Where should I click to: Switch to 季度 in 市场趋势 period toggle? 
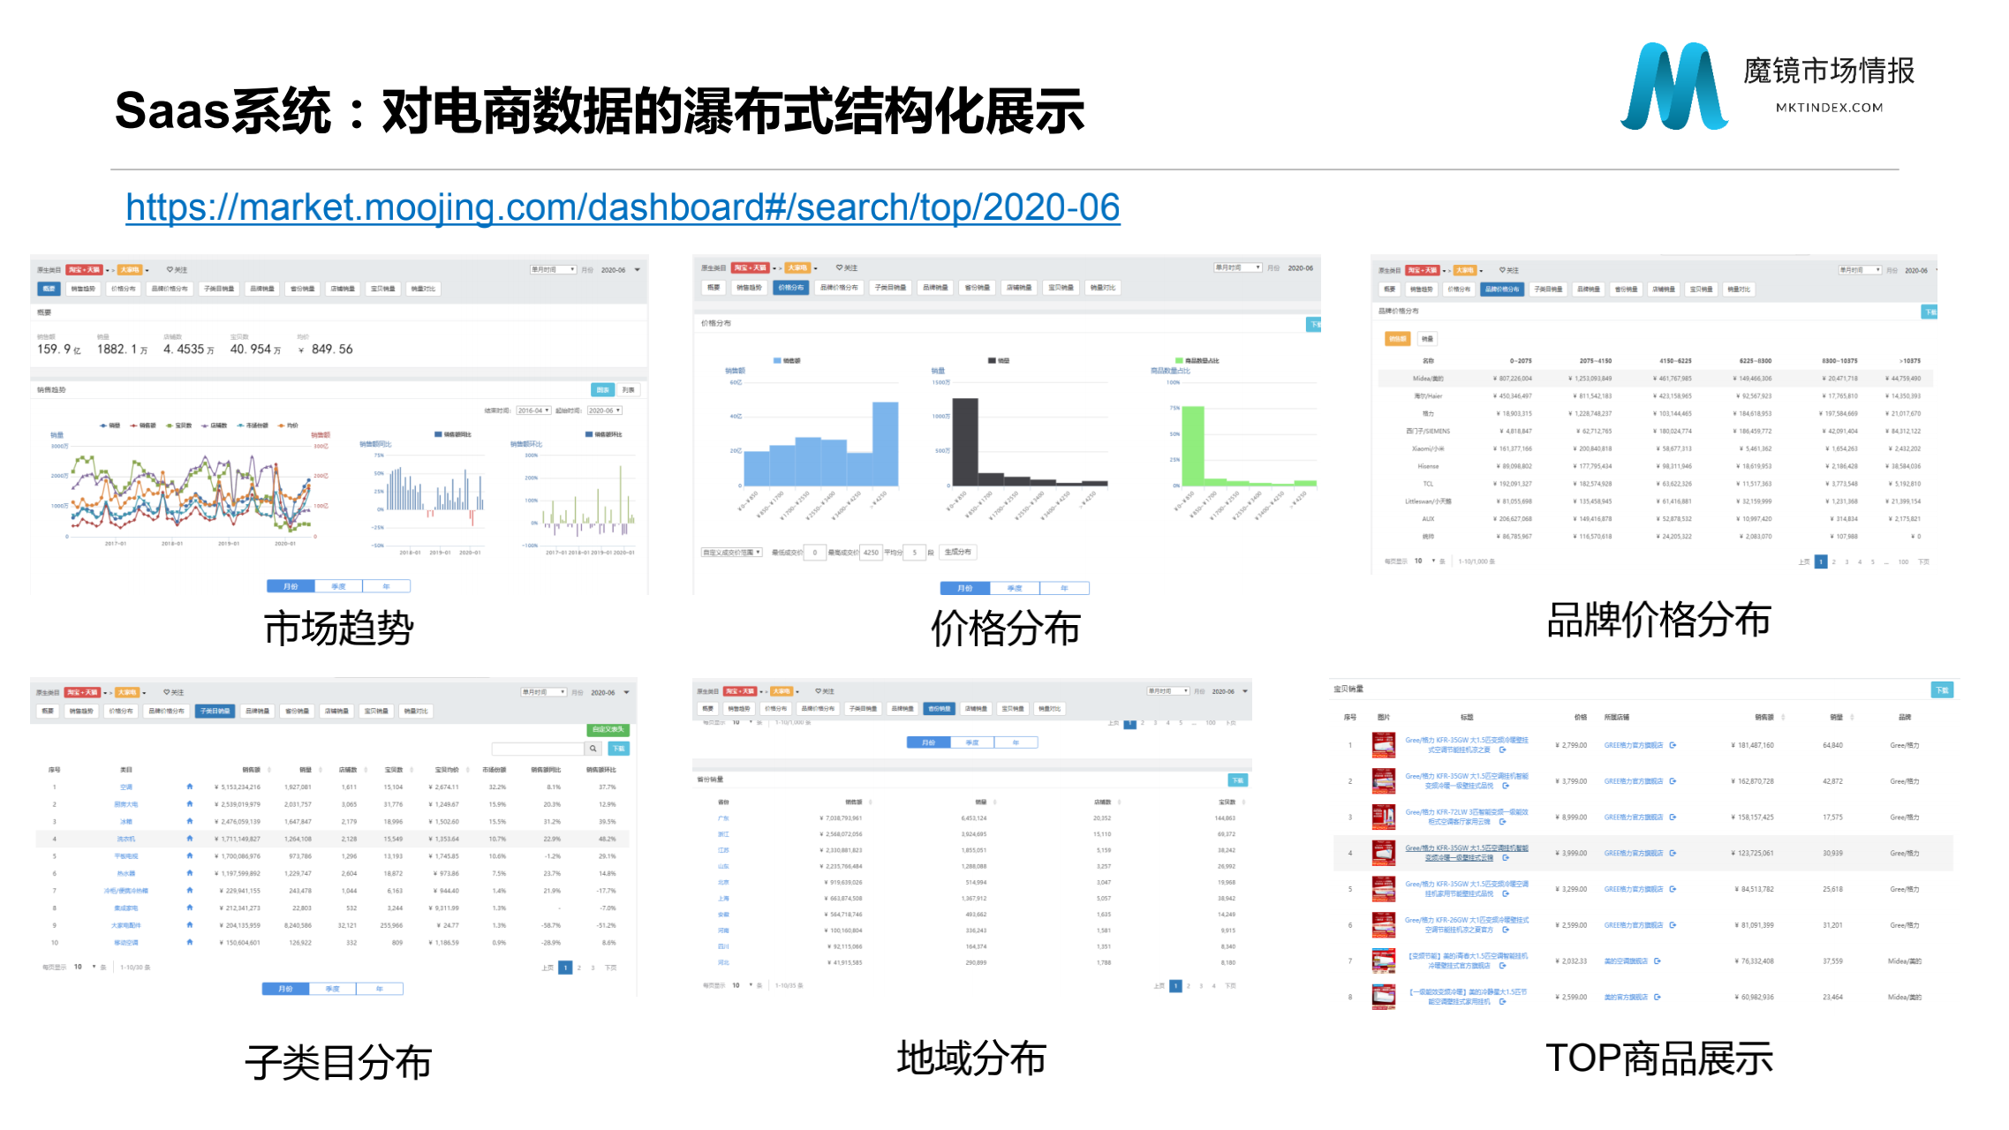338,586
